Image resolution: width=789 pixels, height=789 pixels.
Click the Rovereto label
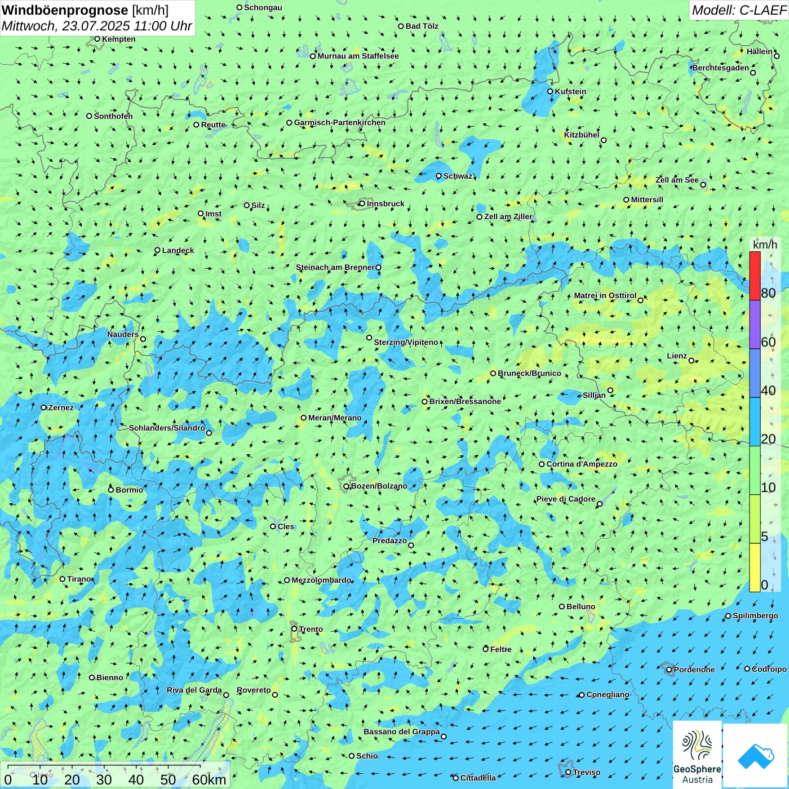[x=254, y=690]
